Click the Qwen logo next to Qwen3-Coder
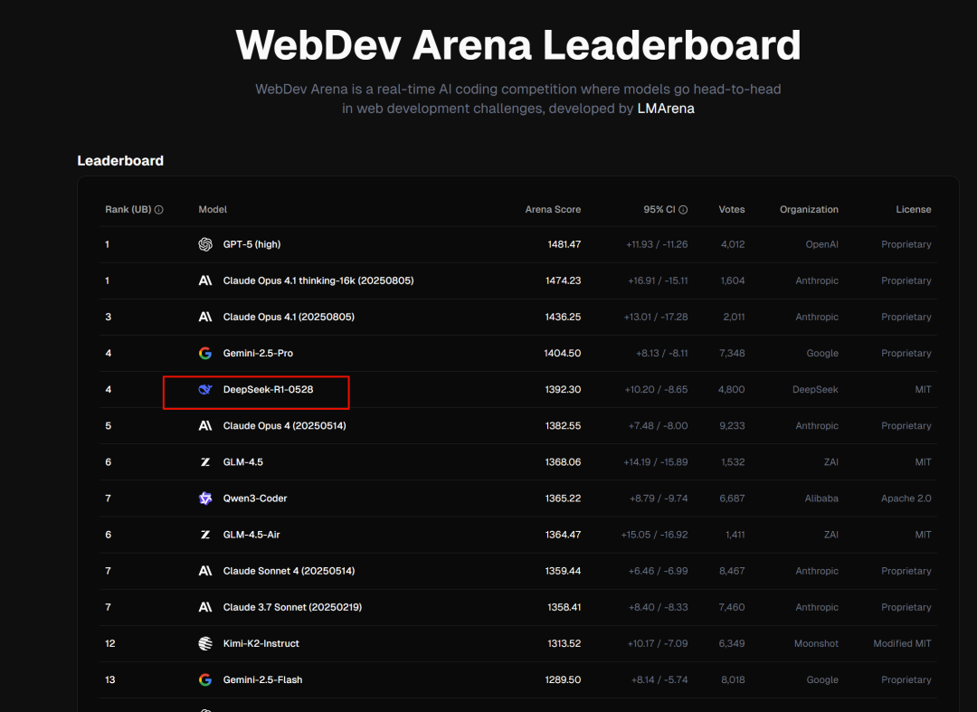 [x=205, y=498]
